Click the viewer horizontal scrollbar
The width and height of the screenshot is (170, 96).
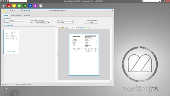(84, 81)
